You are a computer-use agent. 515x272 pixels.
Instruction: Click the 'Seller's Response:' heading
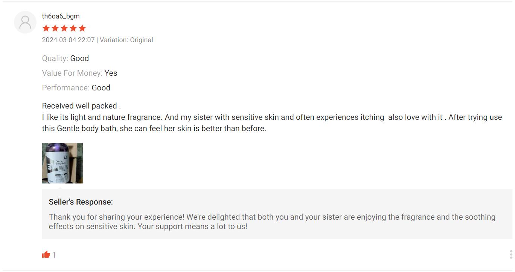coord(81,202)
